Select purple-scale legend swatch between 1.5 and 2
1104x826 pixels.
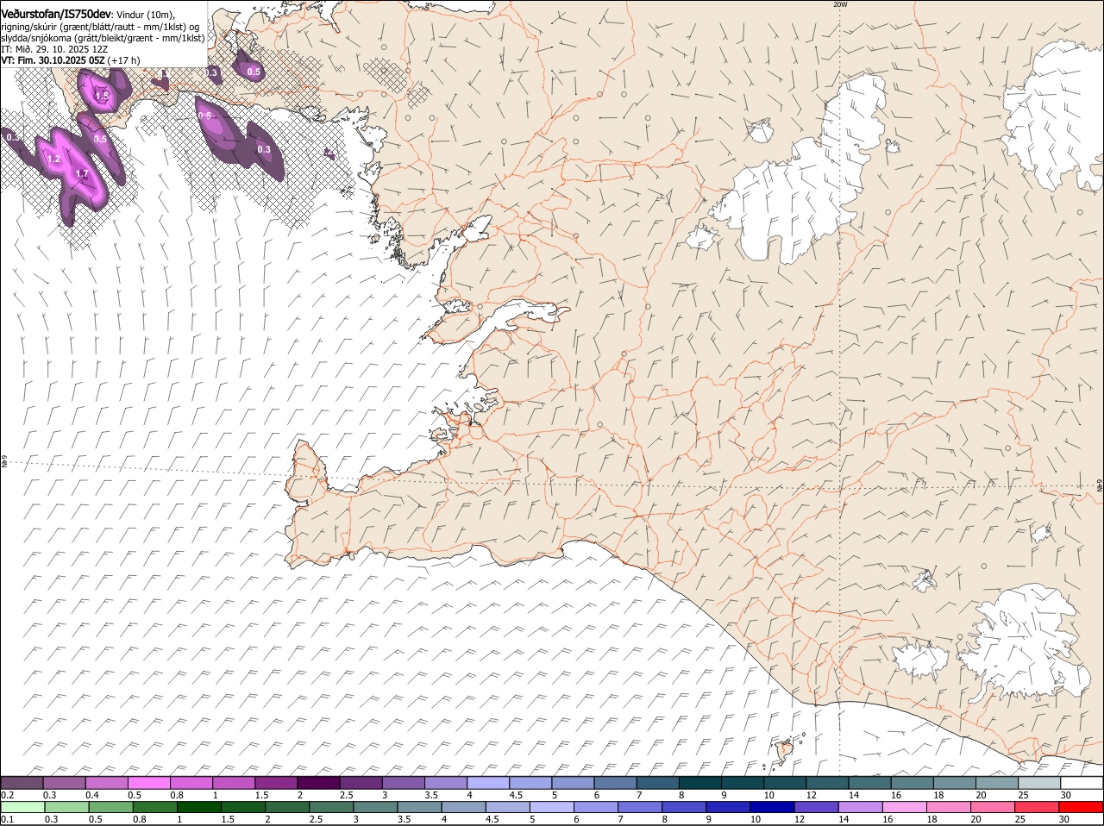[x=276, y=782]
